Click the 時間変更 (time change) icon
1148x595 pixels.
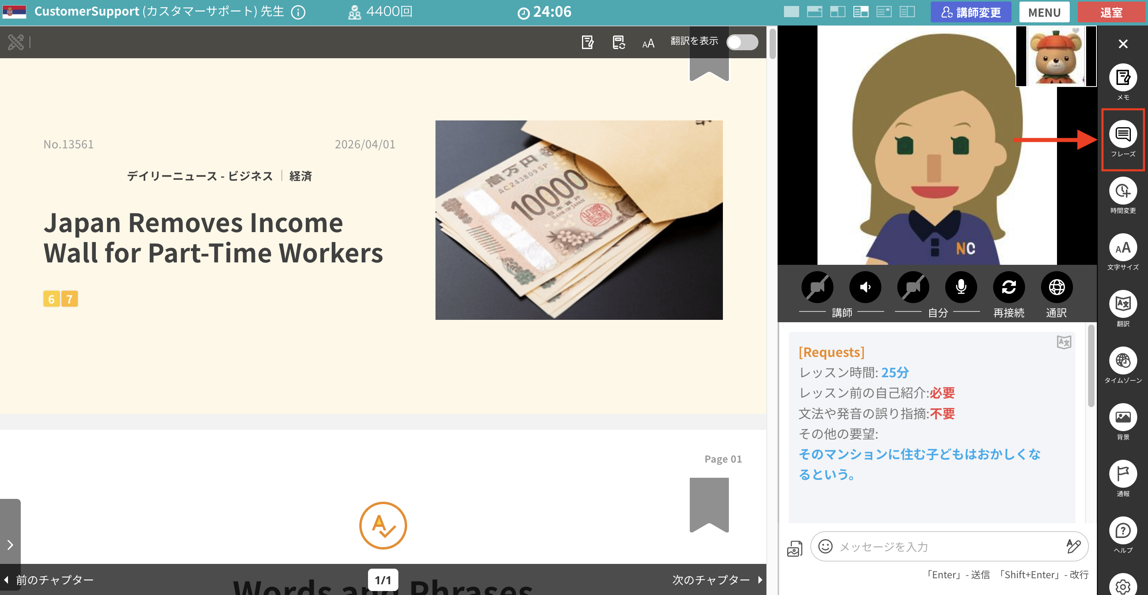coord(1122,191)
